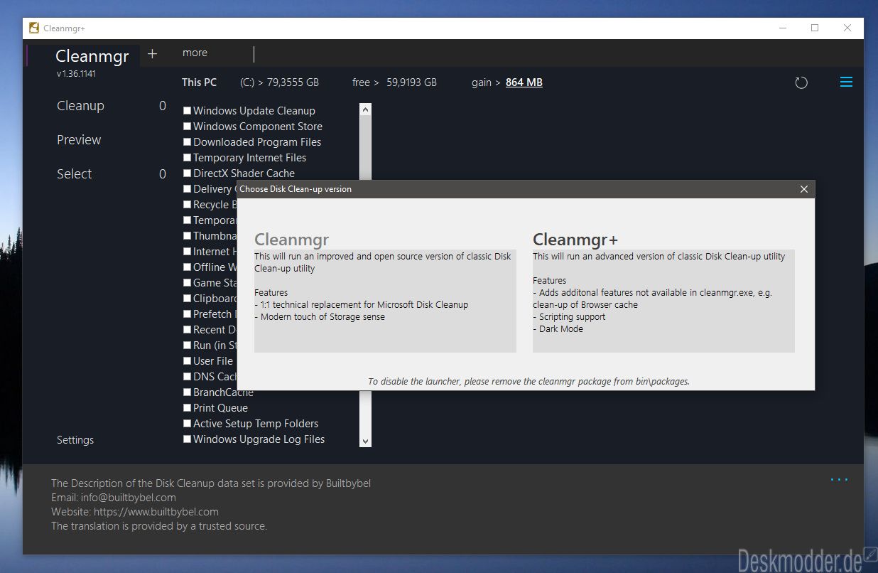878x573 pixels.
Task: Open Settings in the sidebar
Action: [75, 440]
